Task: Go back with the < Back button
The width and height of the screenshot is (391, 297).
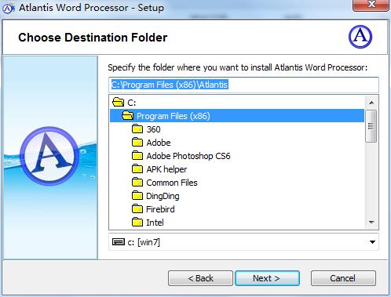Action: click(x=200, y=278)
